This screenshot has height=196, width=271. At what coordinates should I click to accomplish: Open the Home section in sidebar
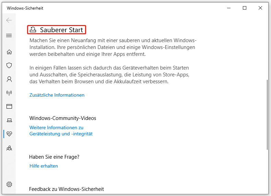[9, 52]
